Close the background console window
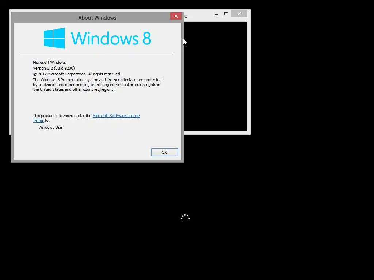This screenshot has height=280, width=374. click(x=239, y=14)
